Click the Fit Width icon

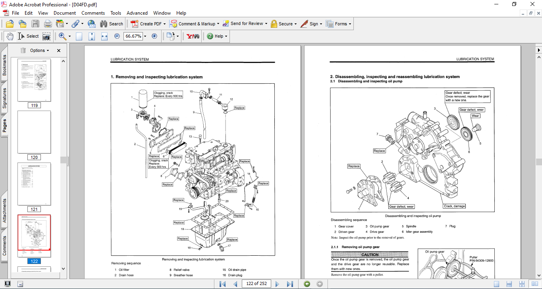coord(104,36)
